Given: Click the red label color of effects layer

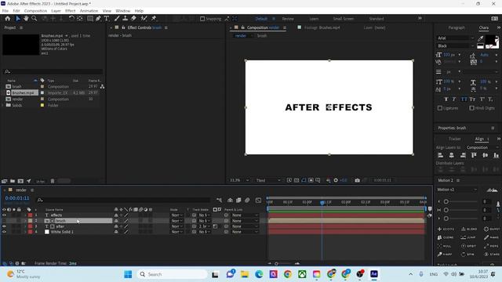Looking at the screenshot, I should [x=30, y=215].
